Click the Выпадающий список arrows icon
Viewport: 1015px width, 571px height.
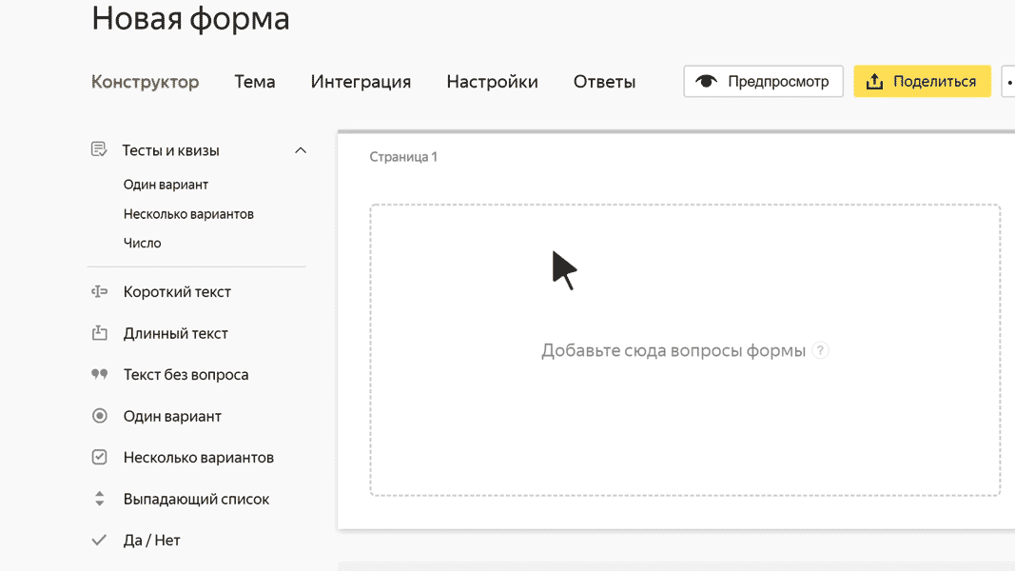pos(99,499)
